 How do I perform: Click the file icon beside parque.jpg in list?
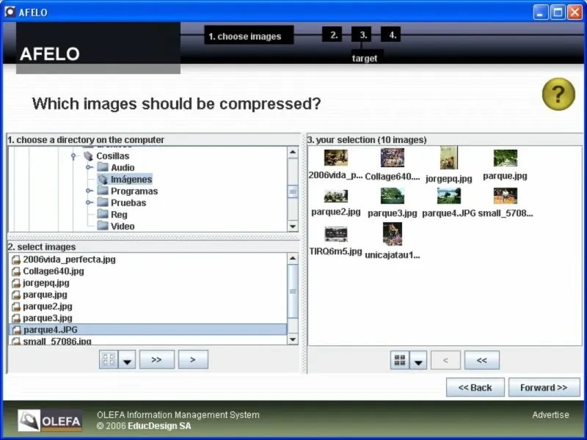pyautogui.click(x=15, y=295)
